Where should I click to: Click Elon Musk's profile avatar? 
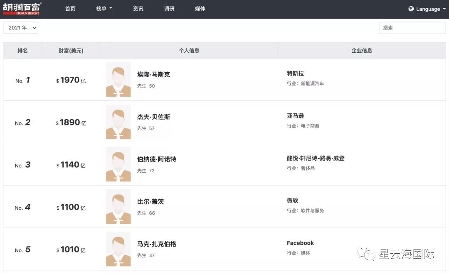click(x=118, y=80)
